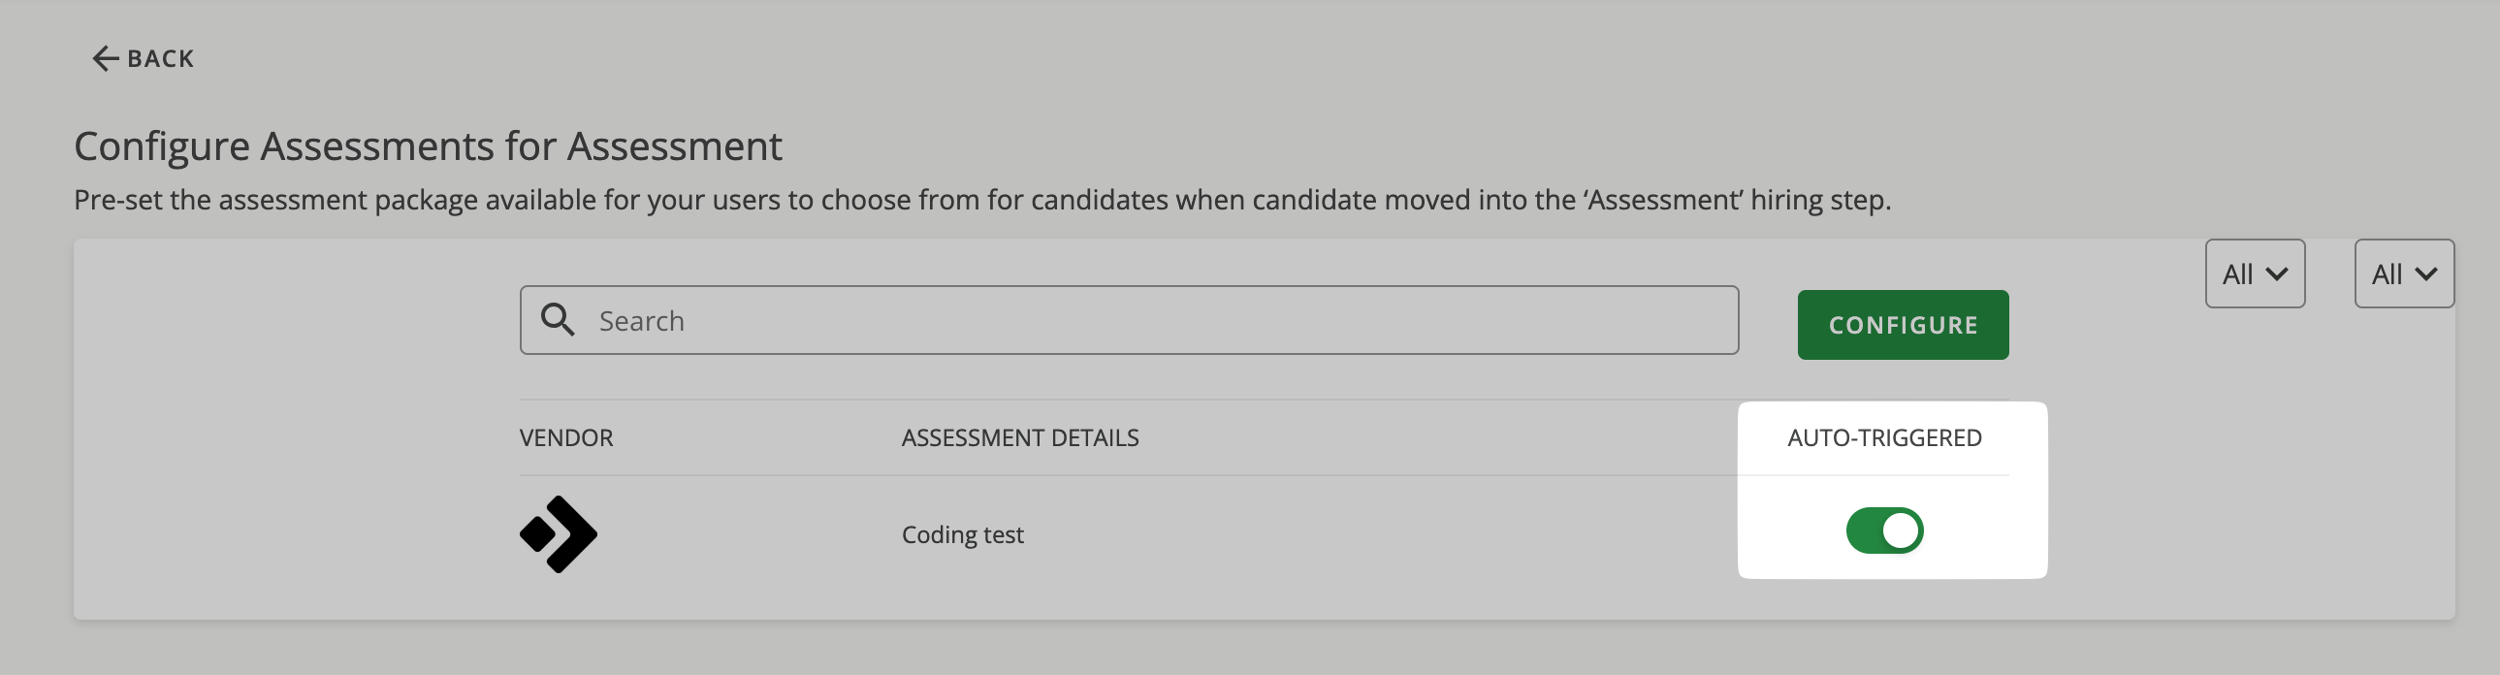Click the white knob of the toggle
The image size is (2500, 675).
click(1901, 531)
